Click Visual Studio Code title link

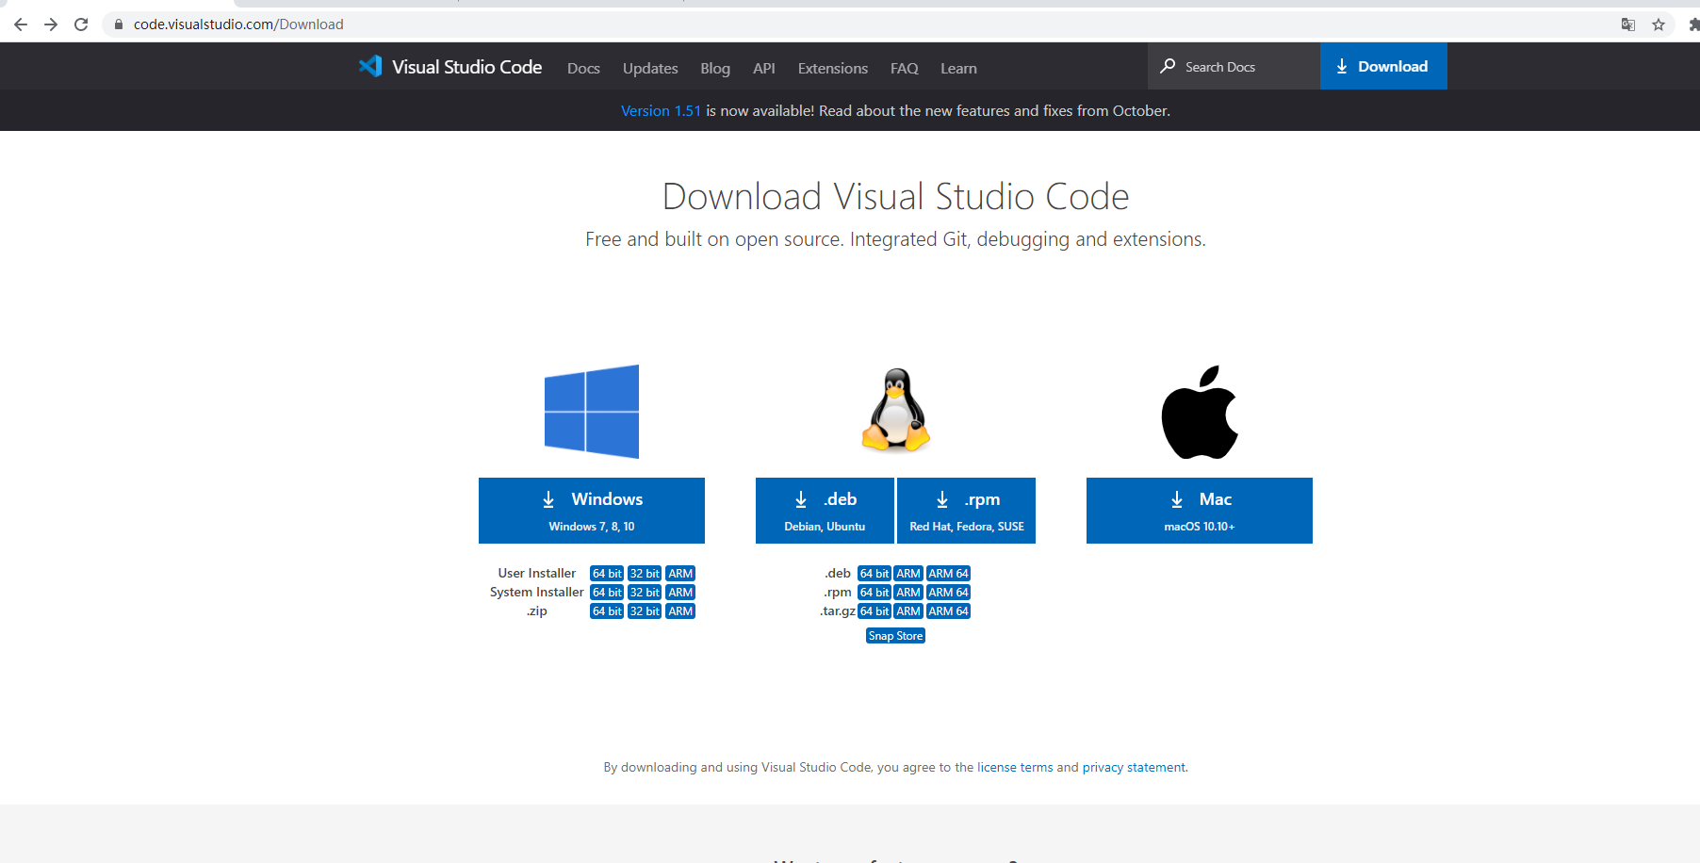coord(466,67)
